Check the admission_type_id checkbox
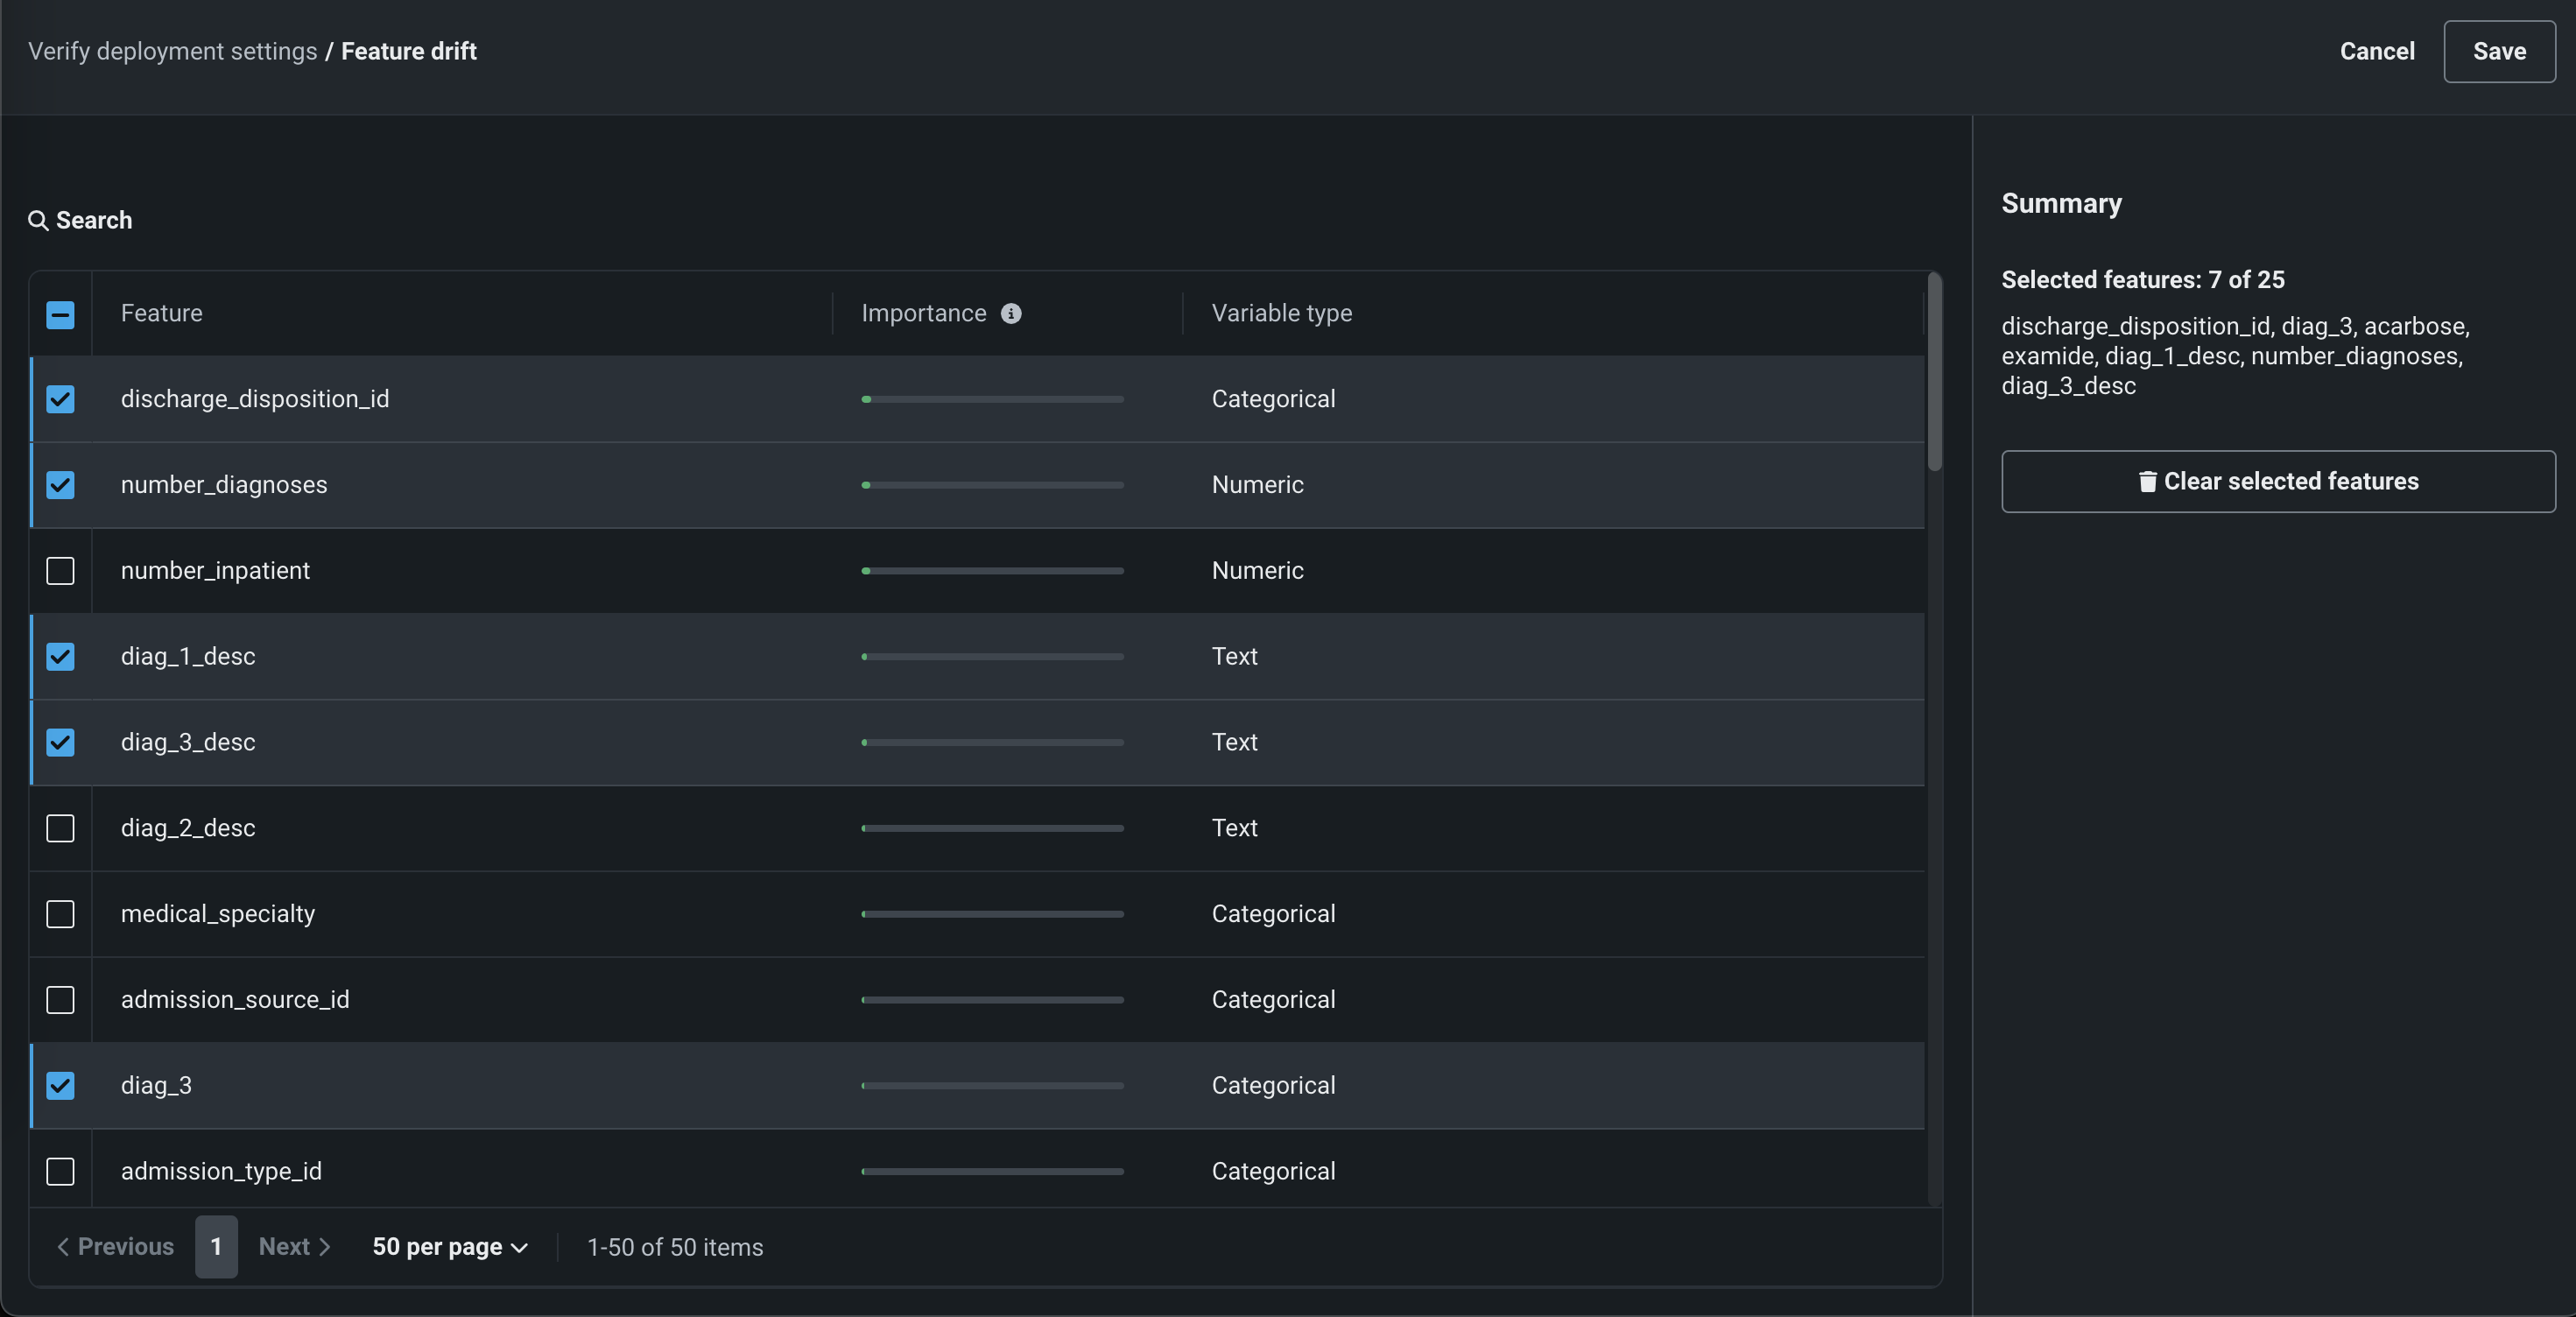Image resolution: width=2576 pixels, height=1317 pixels. 60,1171
